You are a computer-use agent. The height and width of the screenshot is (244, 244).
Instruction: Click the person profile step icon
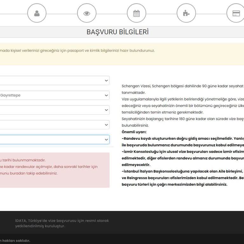click(37, 13)
